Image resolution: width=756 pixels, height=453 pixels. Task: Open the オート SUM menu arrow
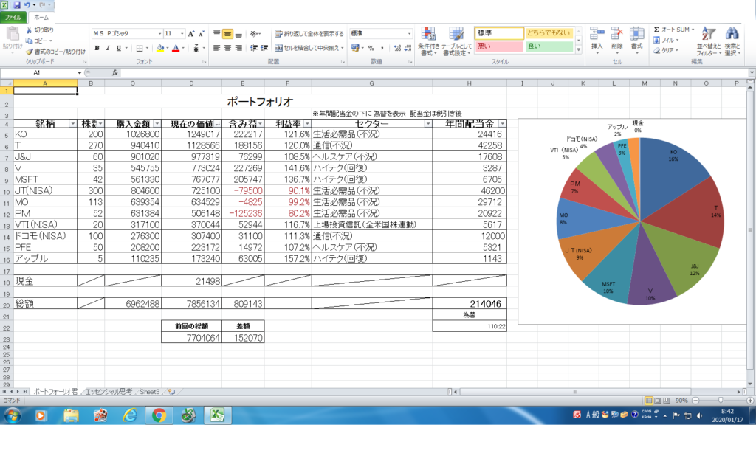(x=693, y=30)
